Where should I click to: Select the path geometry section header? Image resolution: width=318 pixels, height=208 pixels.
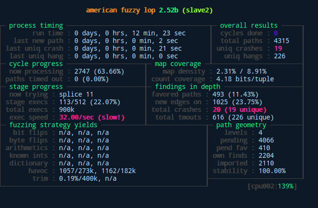click(x=241, y=125)
